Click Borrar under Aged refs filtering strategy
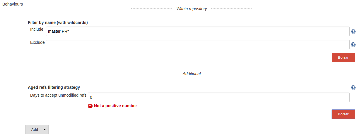Viewport: 364px width, 139px height. click(x=343, y=114)
